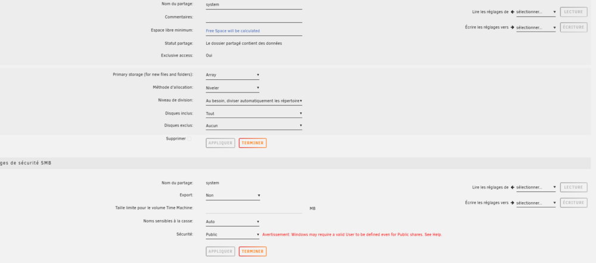Expand the Disques inclus dropdown
This screenshot has height=263, width=596.
[254, 113]
